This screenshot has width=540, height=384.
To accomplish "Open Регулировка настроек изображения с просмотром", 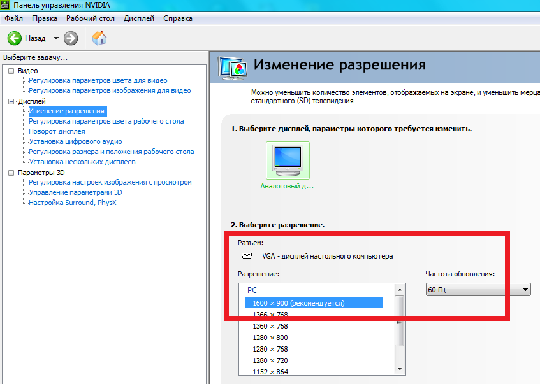I will tap(110, 182).
